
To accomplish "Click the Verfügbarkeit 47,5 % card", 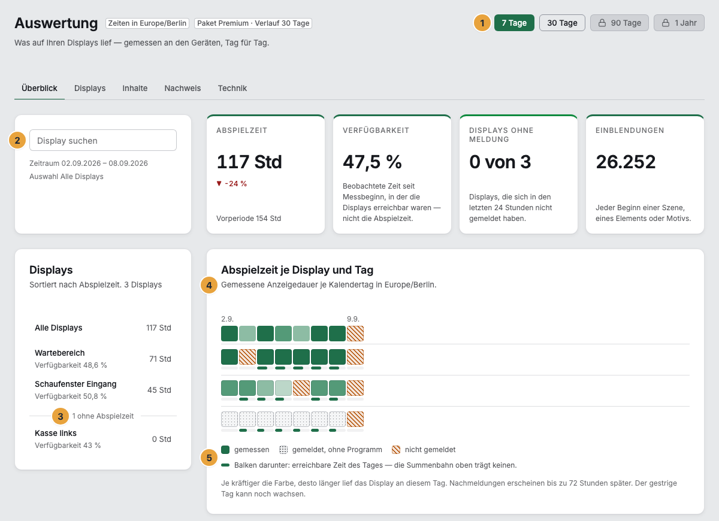I will tap(392, 174).
